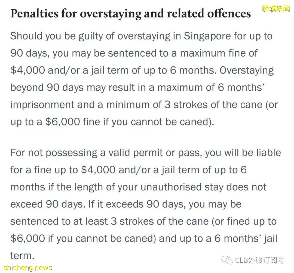Click the word 'beyond' in the first paragraph
Image resolution: width=294 pixels, height=273 pixels.
click(x=27, y=87)
